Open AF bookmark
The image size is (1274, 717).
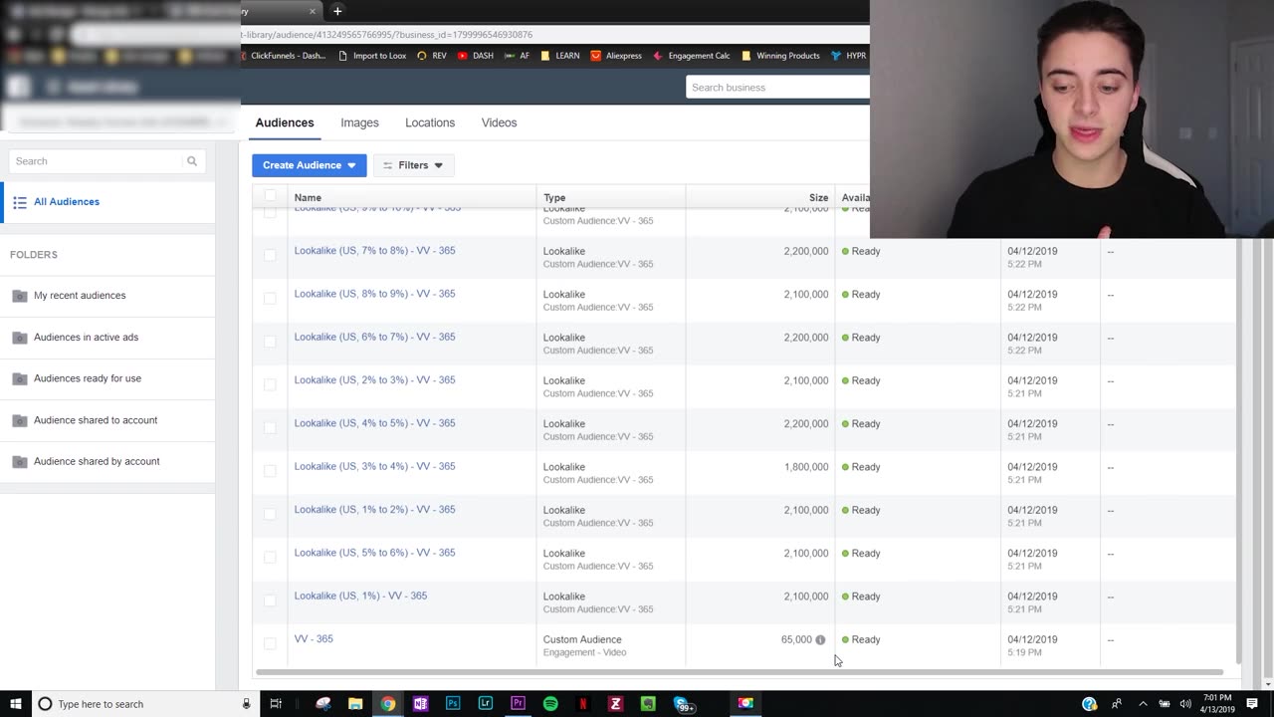pos(517,56)
